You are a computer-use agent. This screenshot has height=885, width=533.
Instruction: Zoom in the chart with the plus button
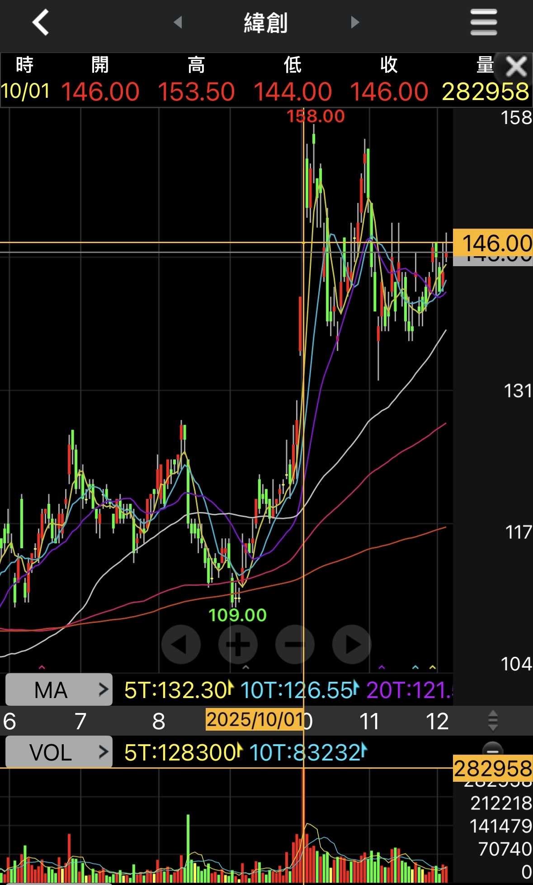click(238, 644)
